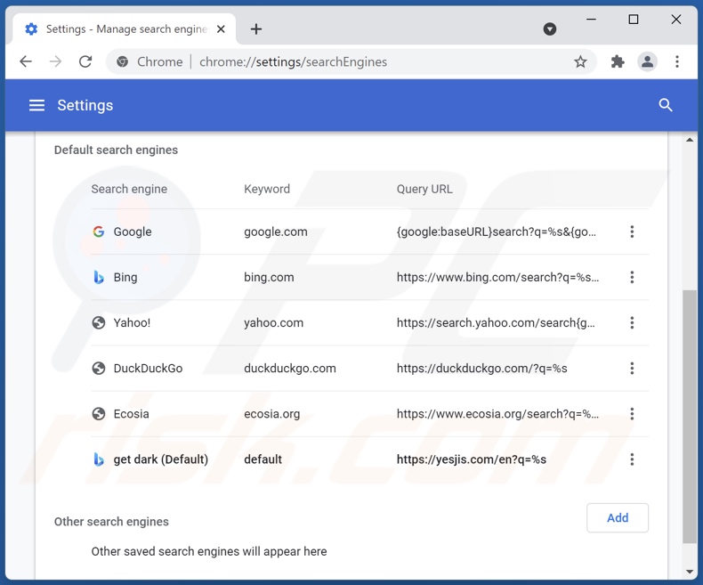The height and width of the screenshot is (585, 703).
Task: Expand more actions for get dark (Default)
Action: [x=632, y=459]
